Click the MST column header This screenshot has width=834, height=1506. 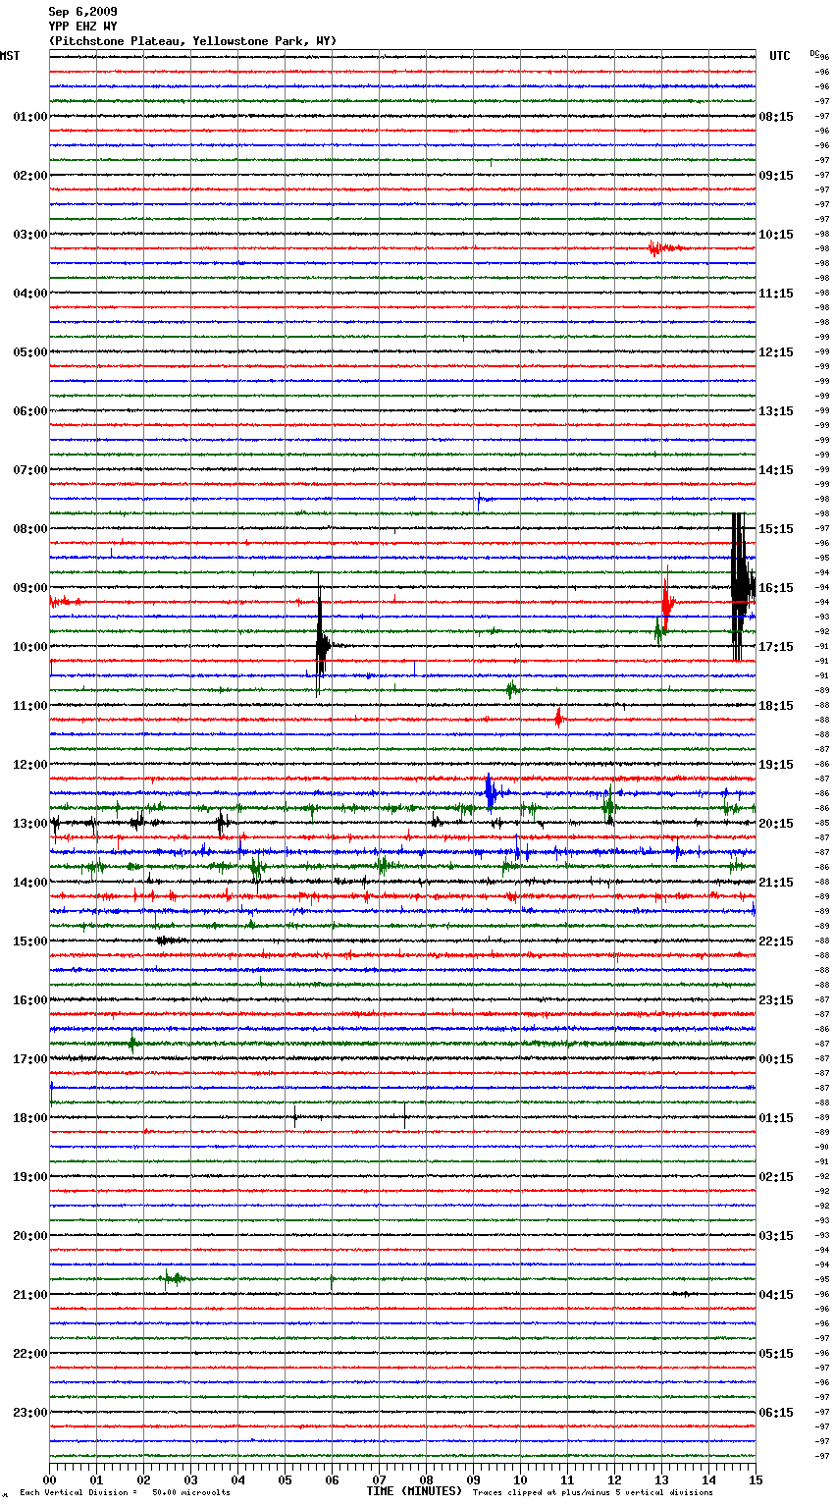10,56
